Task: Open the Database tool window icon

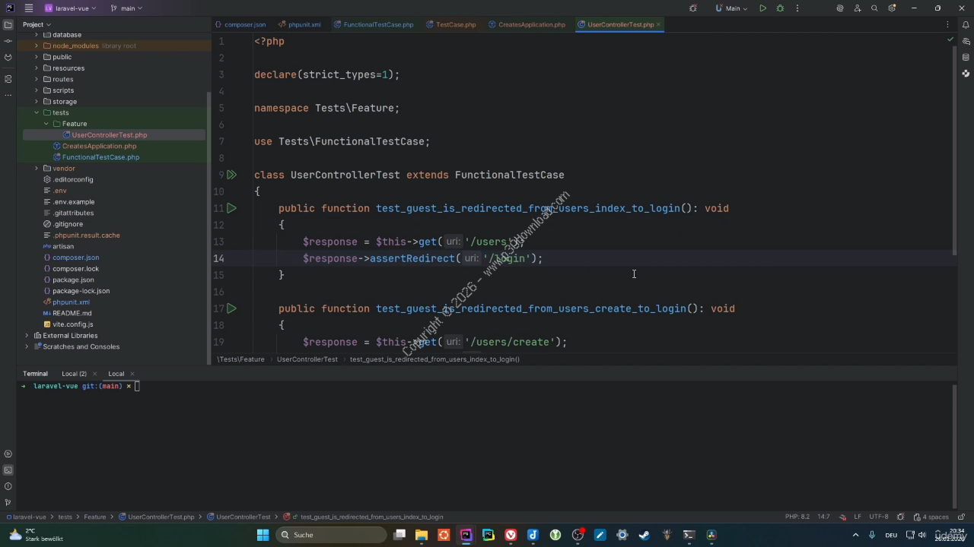Action: click(966, 57)
